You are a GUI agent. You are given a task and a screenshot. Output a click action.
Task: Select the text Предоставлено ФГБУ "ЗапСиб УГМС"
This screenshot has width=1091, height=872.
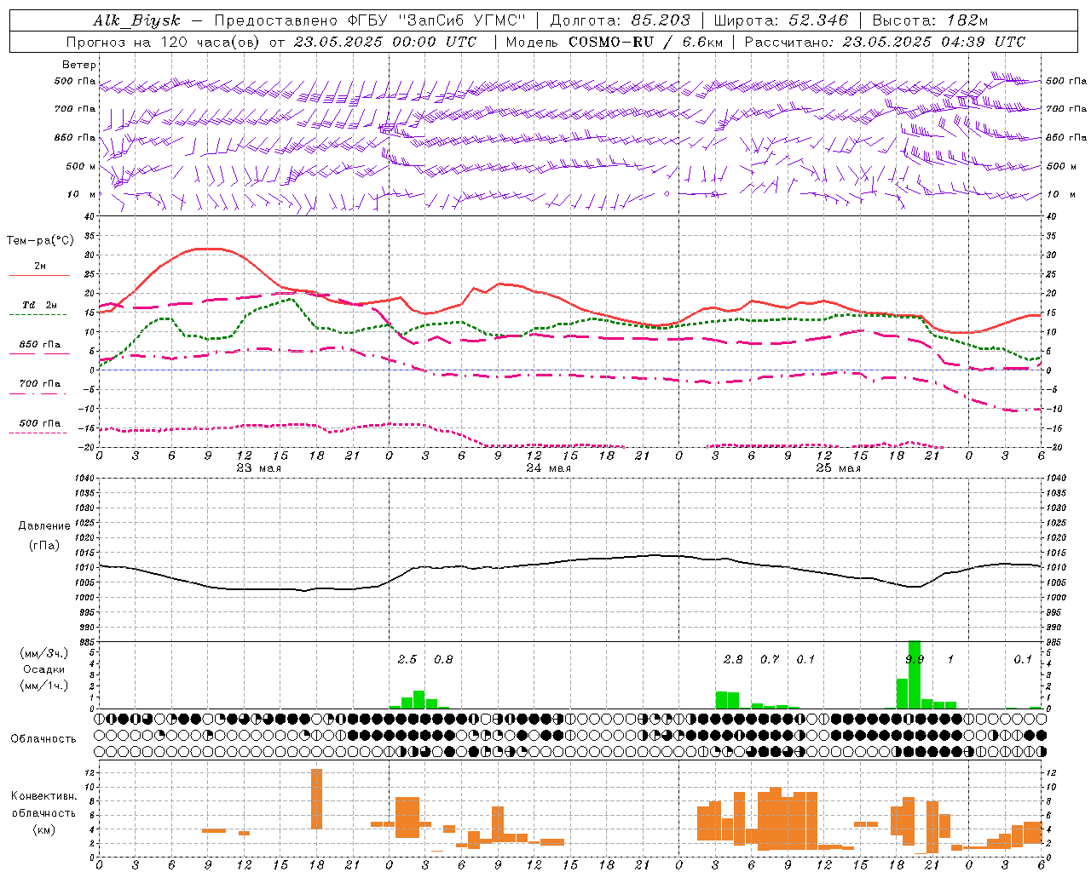[x=370, y=20]
